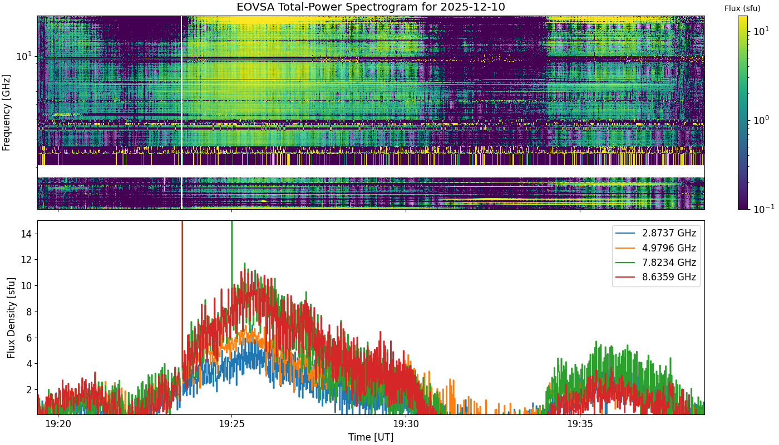Click the 19:25 time axis tick label
This screenshot has height=445, width=779.
[x=232, y=424]
